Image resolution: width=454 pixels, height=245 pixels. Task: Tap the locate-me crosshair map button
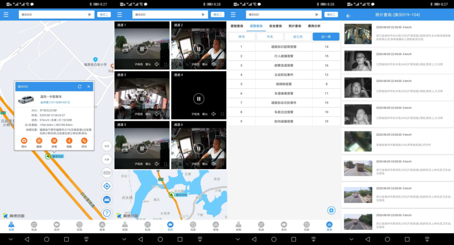[107, 186]
